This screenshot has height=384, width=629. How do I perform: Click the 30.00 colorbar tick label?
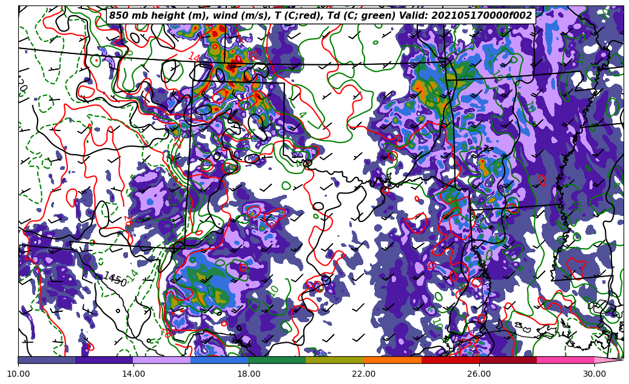click(x=594, y=374)
